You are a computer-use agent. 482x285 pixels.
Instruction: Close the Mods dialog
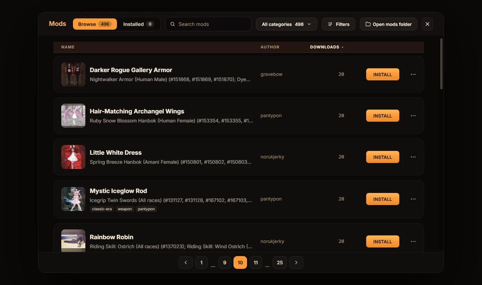click(x=427, y=24)
